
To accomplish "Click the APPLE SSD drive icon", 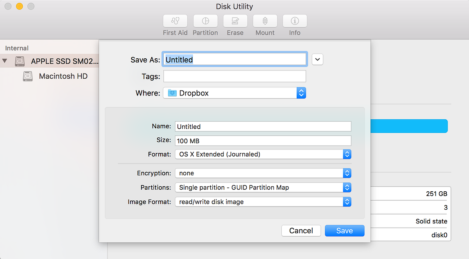I will pos(20,61).
